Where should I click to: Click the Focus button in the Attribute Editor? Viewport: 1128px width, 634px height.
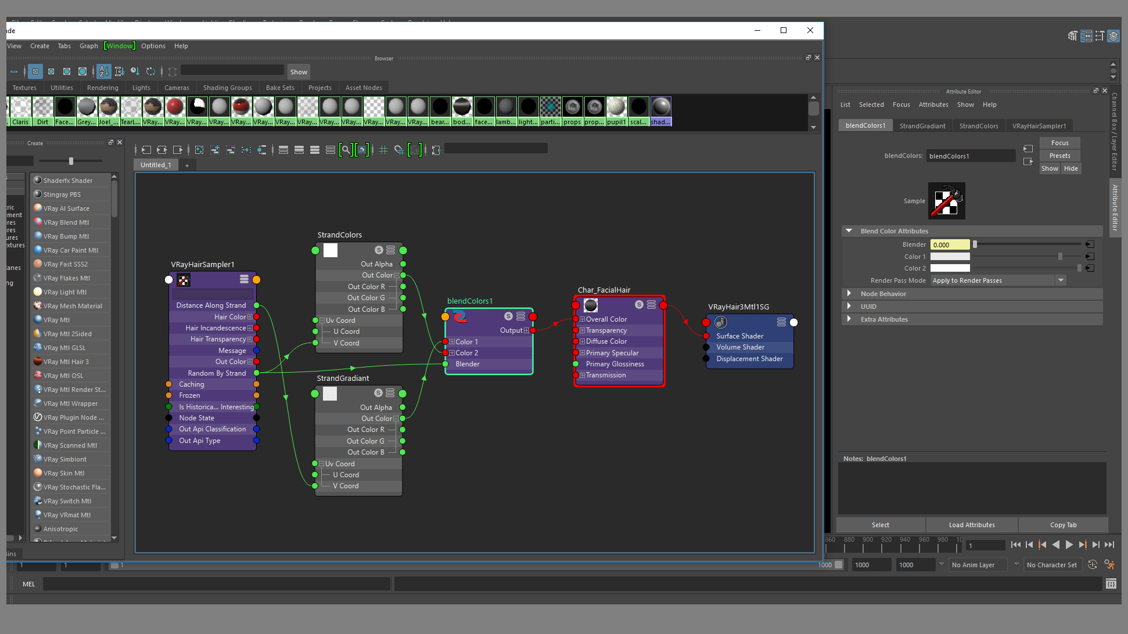coord(1059,143)
